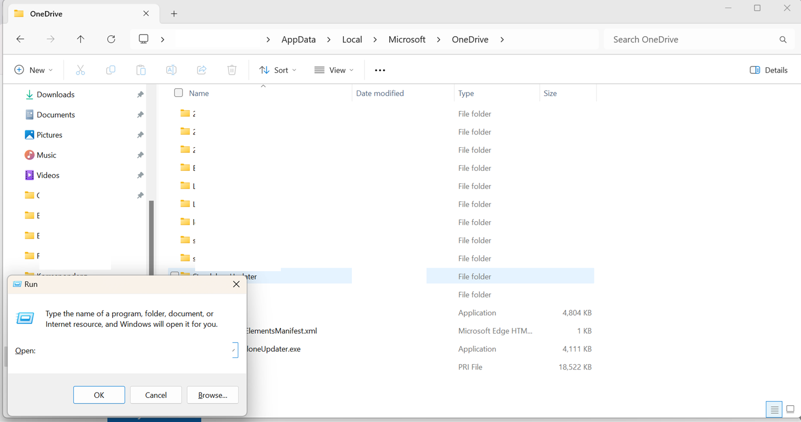Navigate to Local in the address bar
801x422 pixels.
(352, 39)
